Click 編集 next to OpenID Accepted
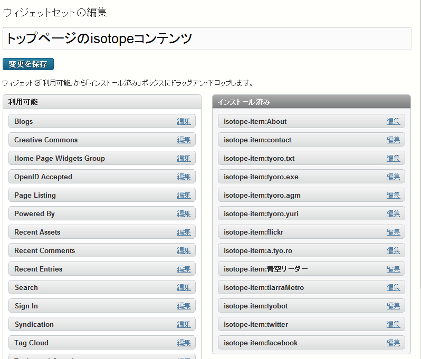This screenshot has height=359, width=421. [x=184, y=177]
